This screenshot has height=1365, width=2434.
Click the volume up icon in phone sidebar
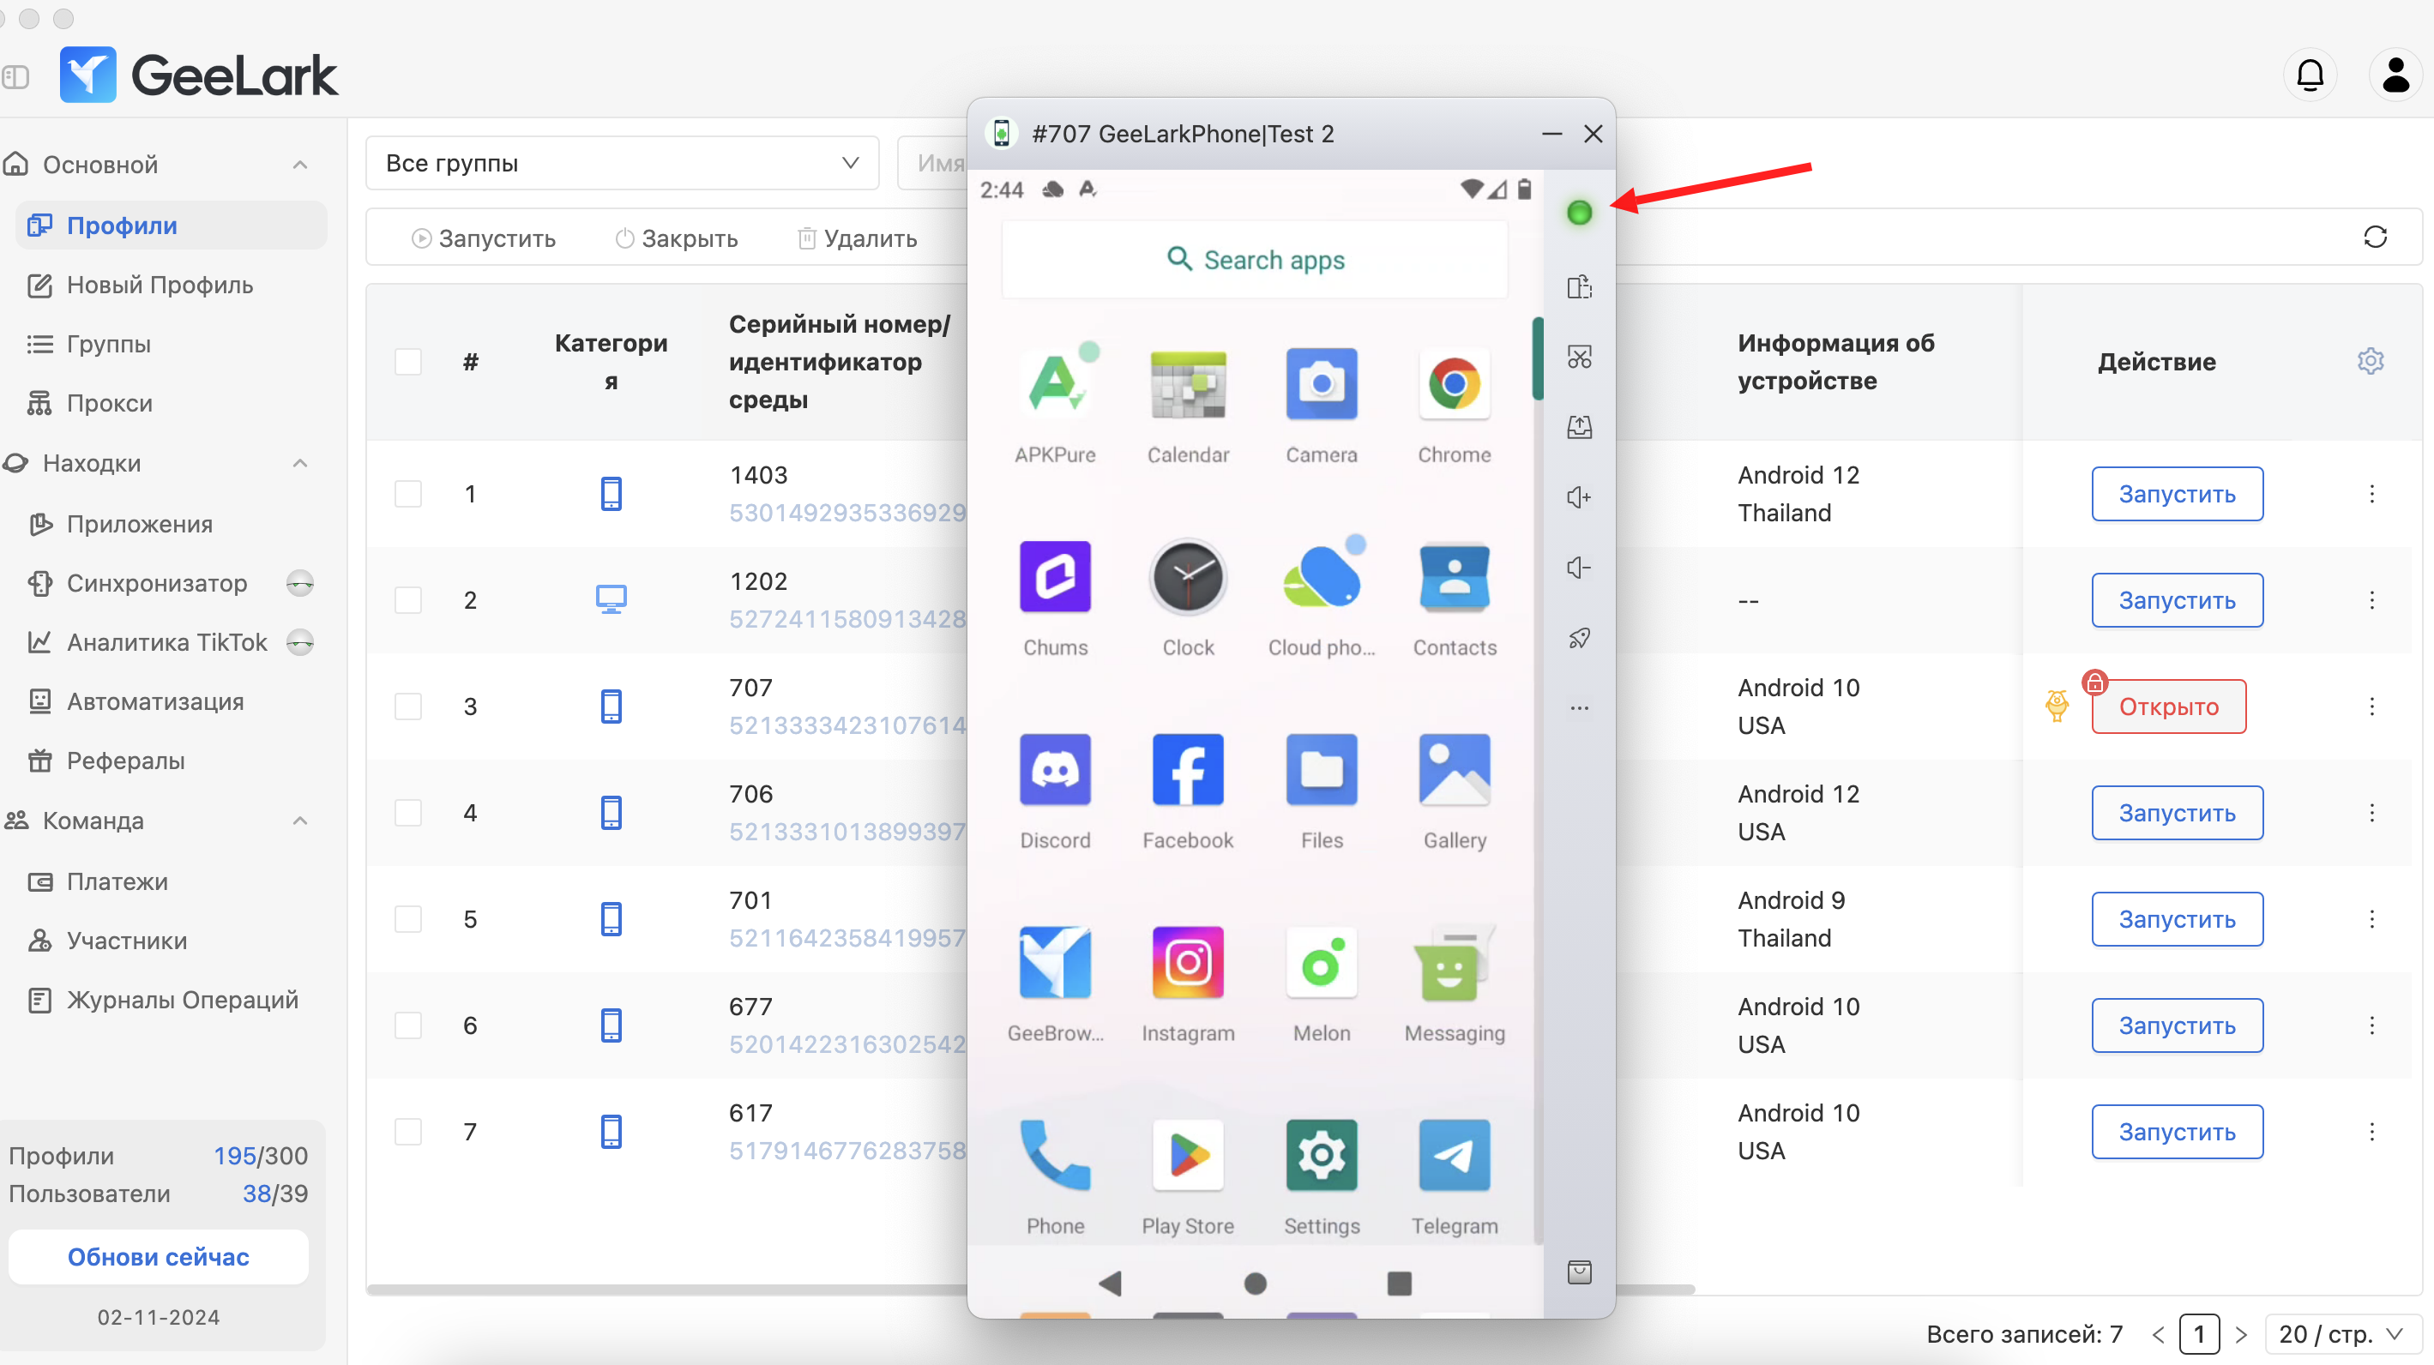[1579, 497]
